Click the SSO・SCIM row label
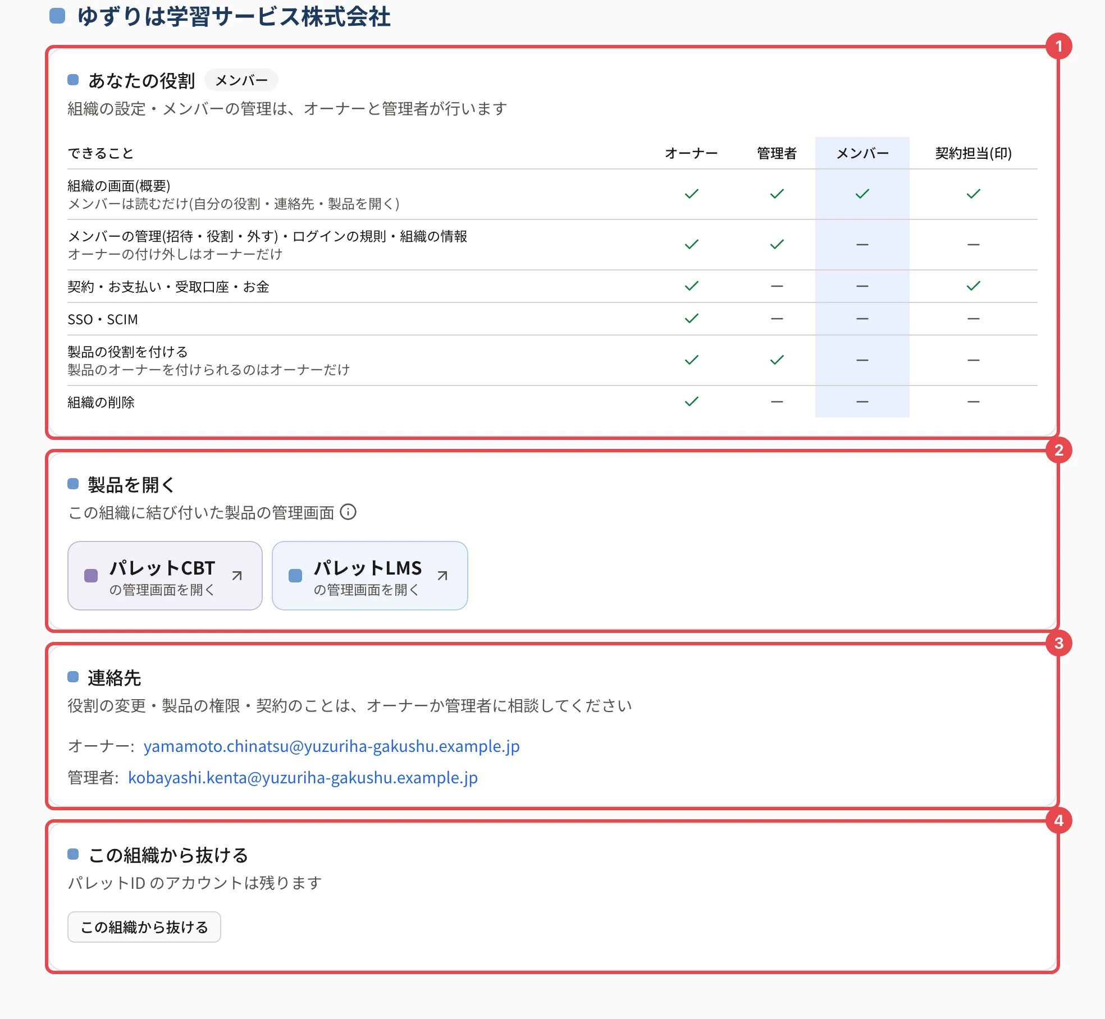This screenshot has height=1019, width=1105. click(x=103, y=319)
